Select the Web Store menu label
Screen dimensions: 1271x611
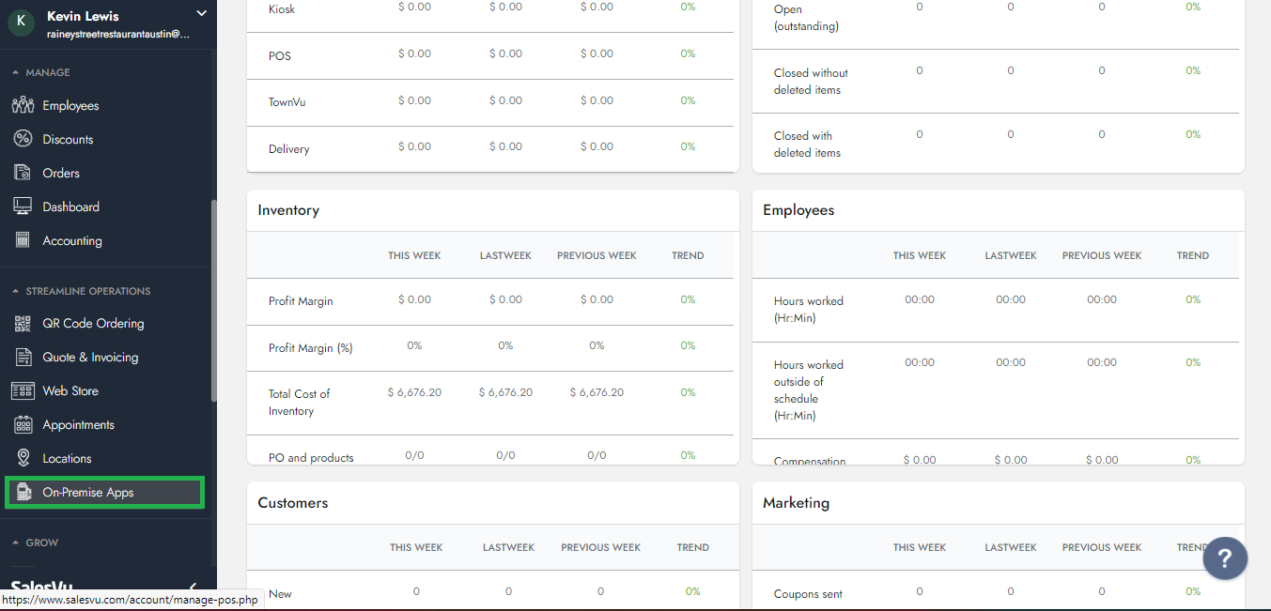[70, 390]
